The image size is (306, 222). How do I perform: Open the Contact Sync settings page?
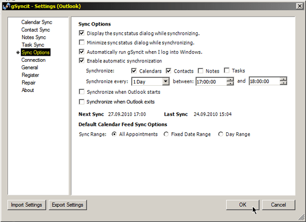tap(36, 30)
